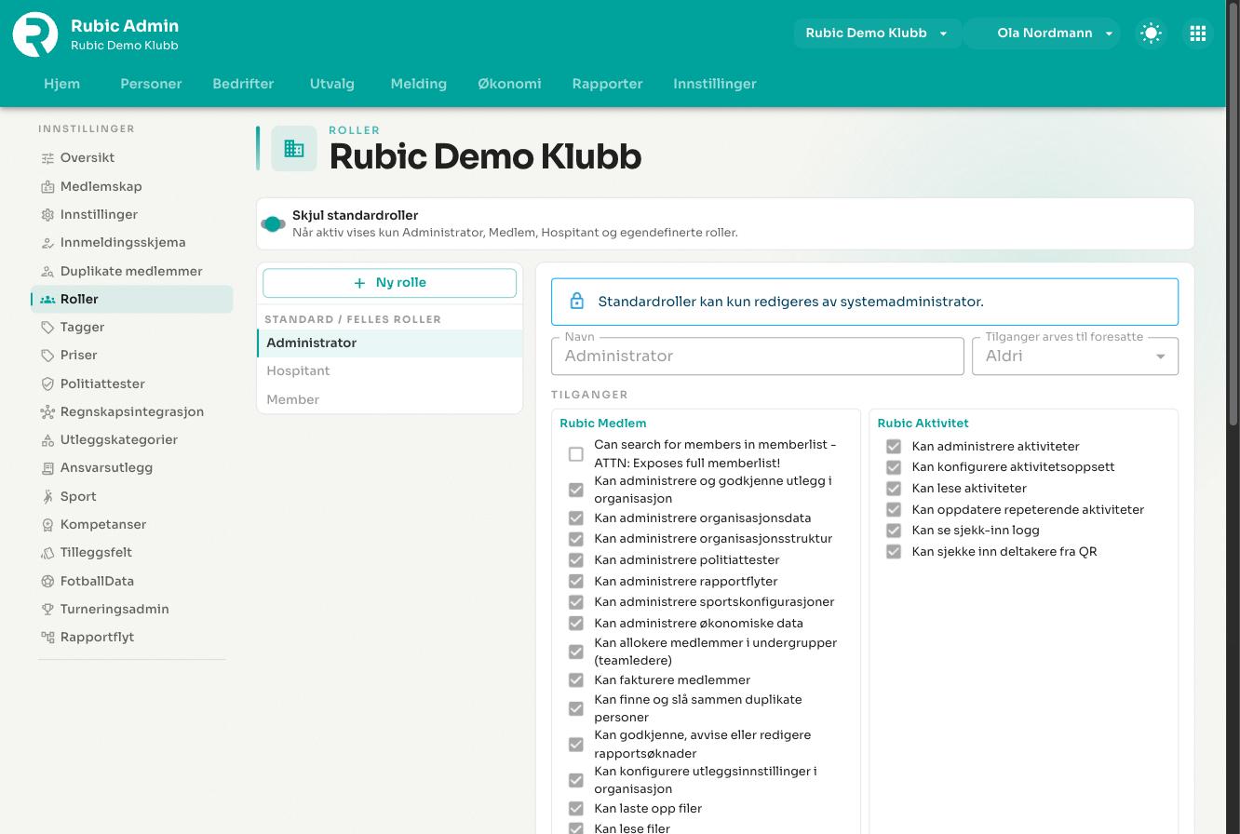Click the Tagger tag icon
Image resolution: width=1240 pixels, height=834 pixels.
point(47,328)
